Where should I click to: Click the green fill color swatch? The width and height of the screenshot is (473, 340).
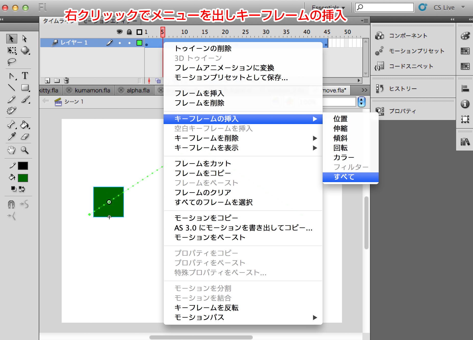click(23, 178)
